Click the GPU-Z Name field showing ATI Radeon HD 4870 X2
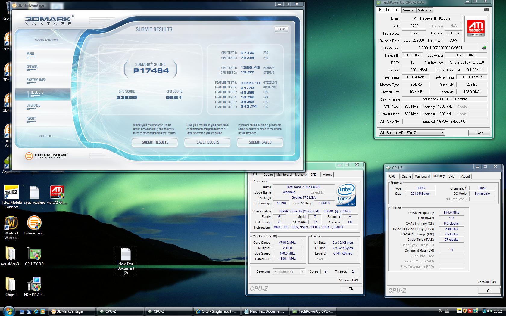 point(432,18)
